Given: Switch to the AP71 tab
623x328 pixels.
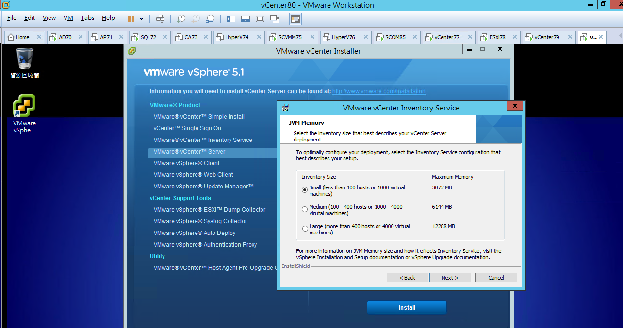Looking at the screenshot, I should 107,37.
